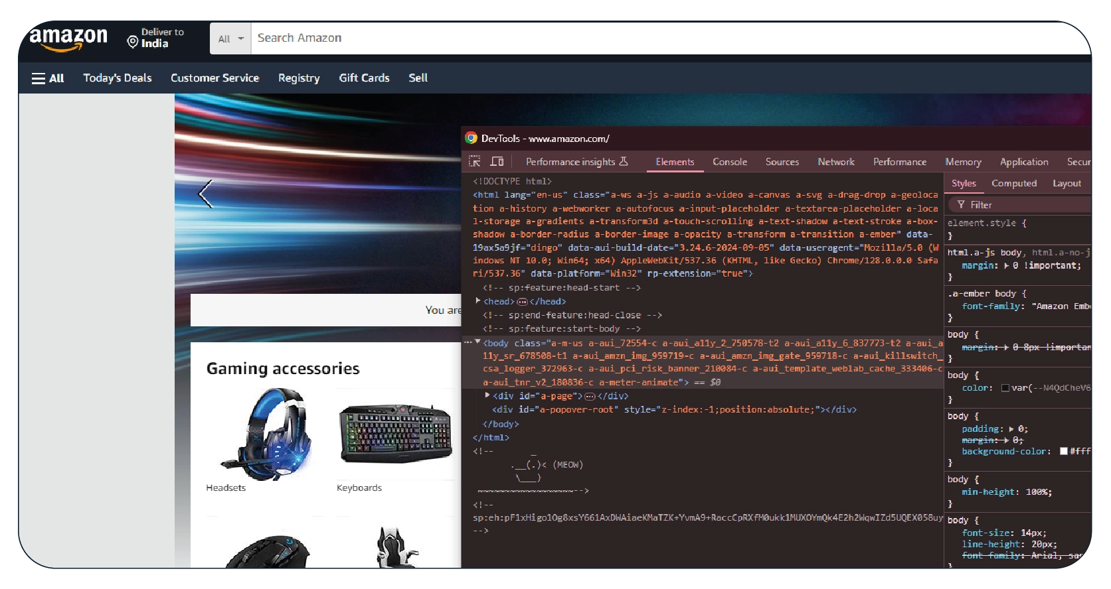The image size is (1111, 589).
Task: Select the sp:feature:start-body comment line
Action: point(562,329)
